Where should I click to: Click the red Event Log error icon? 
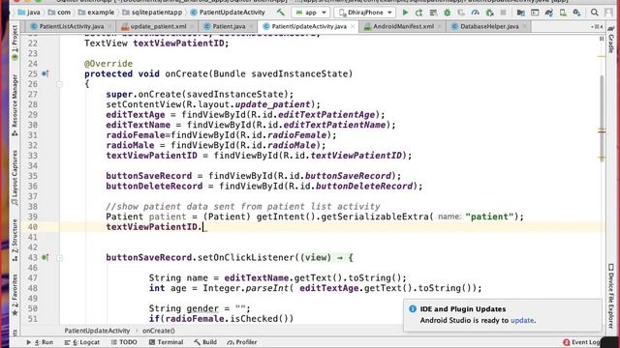tap(566, 342)
